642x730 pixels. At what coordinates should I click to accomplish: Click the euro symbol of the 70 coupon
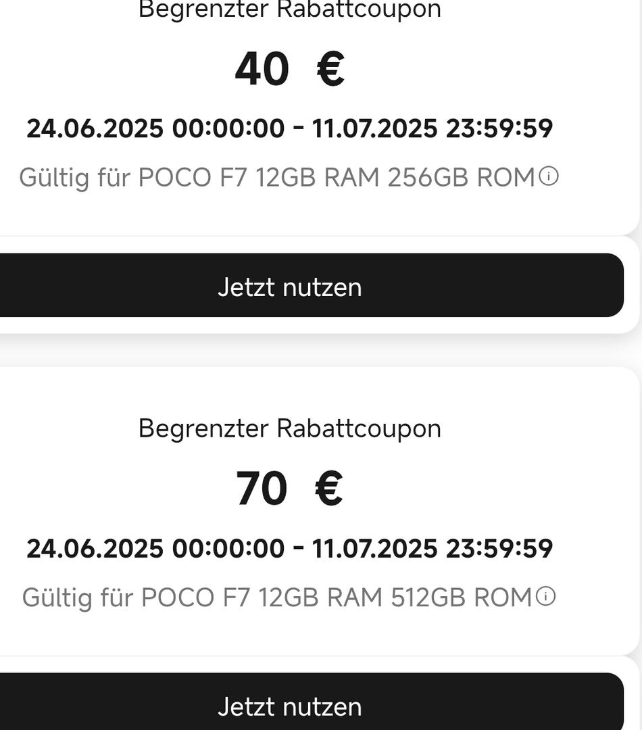[328, 489]
